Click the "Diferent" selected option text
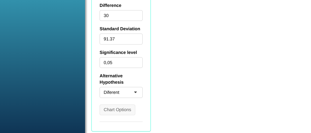This screenshot has height=133, width=311. [111, 92]
